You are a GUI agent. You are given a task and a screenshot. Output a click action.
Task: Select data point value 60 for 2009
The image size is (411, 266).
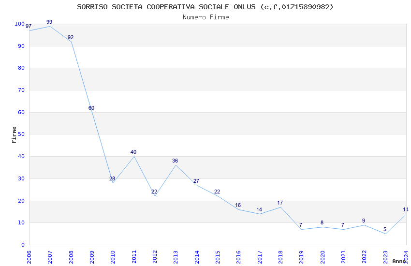click(x=91, y=108)
